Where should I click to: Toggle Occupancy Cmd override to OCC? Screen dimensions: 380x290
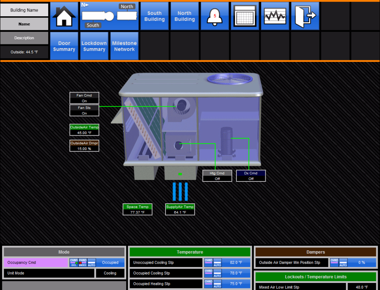coord(74,262)
